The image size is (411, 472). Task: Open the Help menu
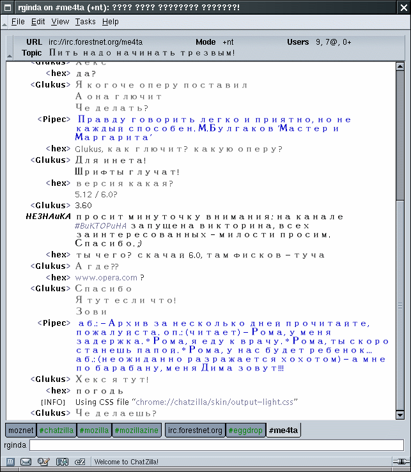click(x=110, y=22)
